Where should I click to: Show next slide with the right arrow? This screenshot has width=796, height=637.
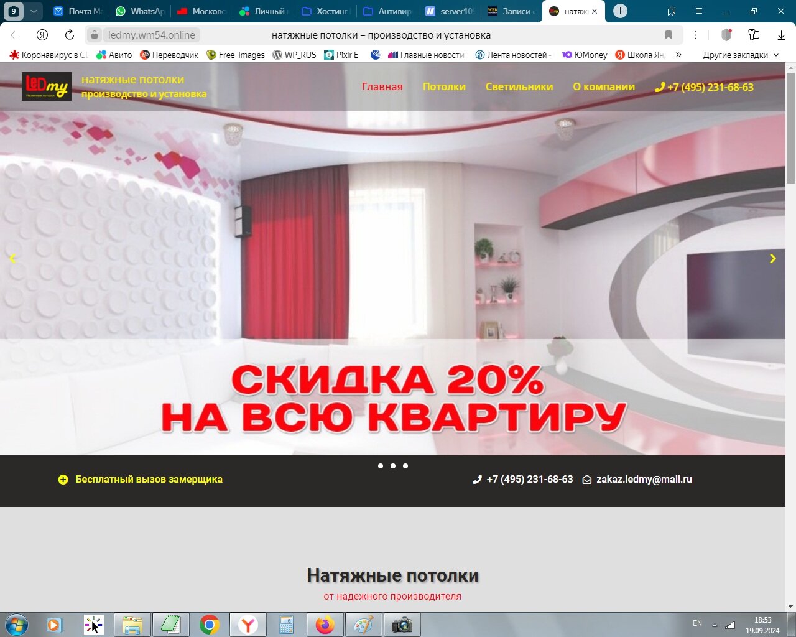coord(772,258)
